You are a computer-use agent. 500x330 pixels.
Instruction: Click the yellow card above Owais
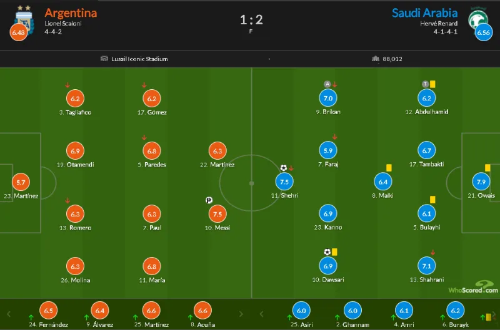[487, 168]
